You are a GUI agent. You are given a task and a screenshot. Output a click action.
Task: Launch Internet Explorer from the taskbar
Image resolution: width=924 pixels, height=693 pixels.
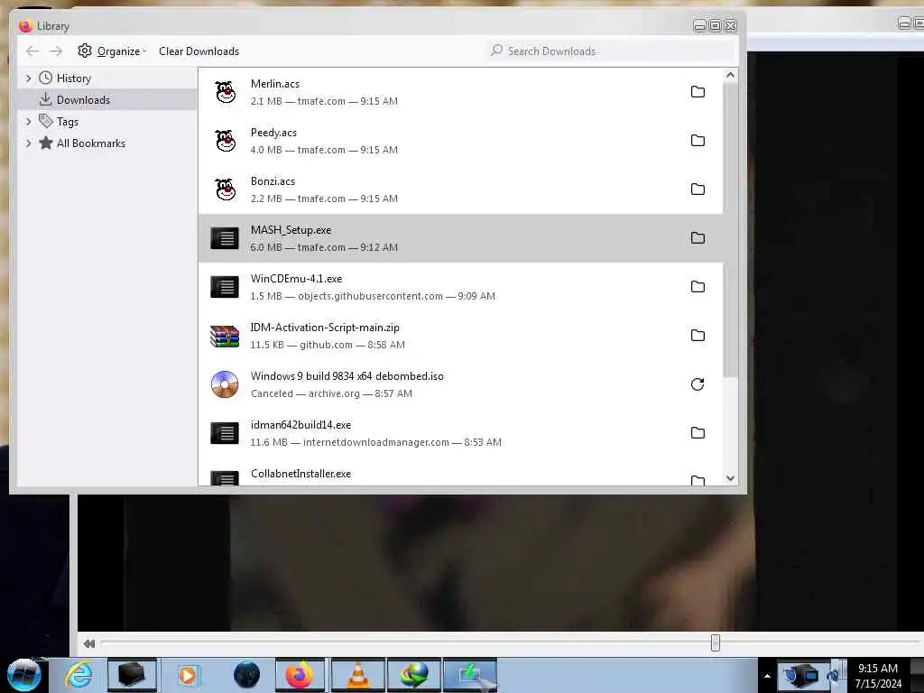[x=79, y=675]
